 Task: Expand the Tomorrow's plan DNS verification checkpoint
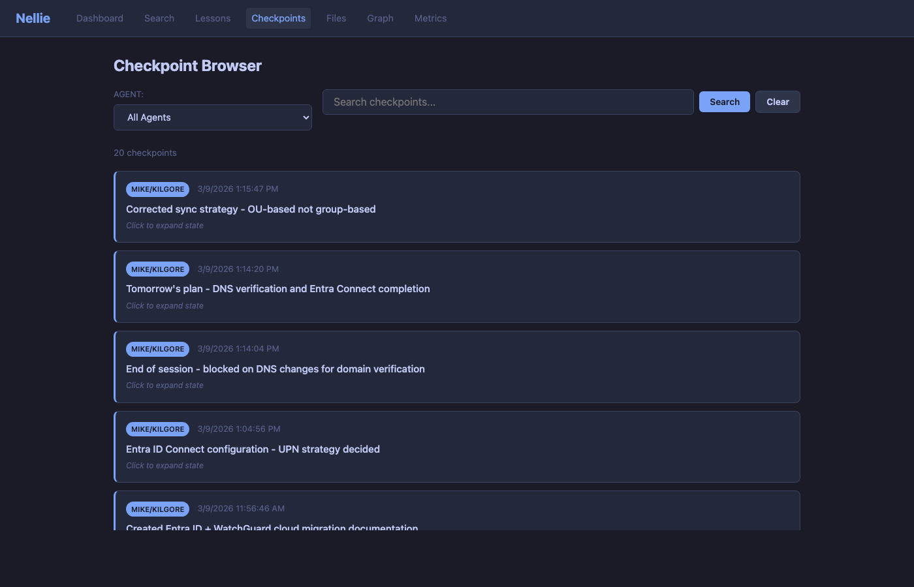point(277,289)
